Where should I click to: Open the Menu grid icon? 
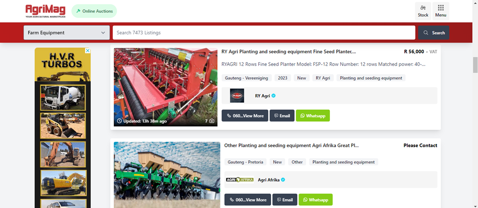click(441, 11)
